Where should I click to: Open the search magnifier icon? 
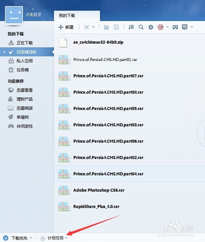(141, 27)
